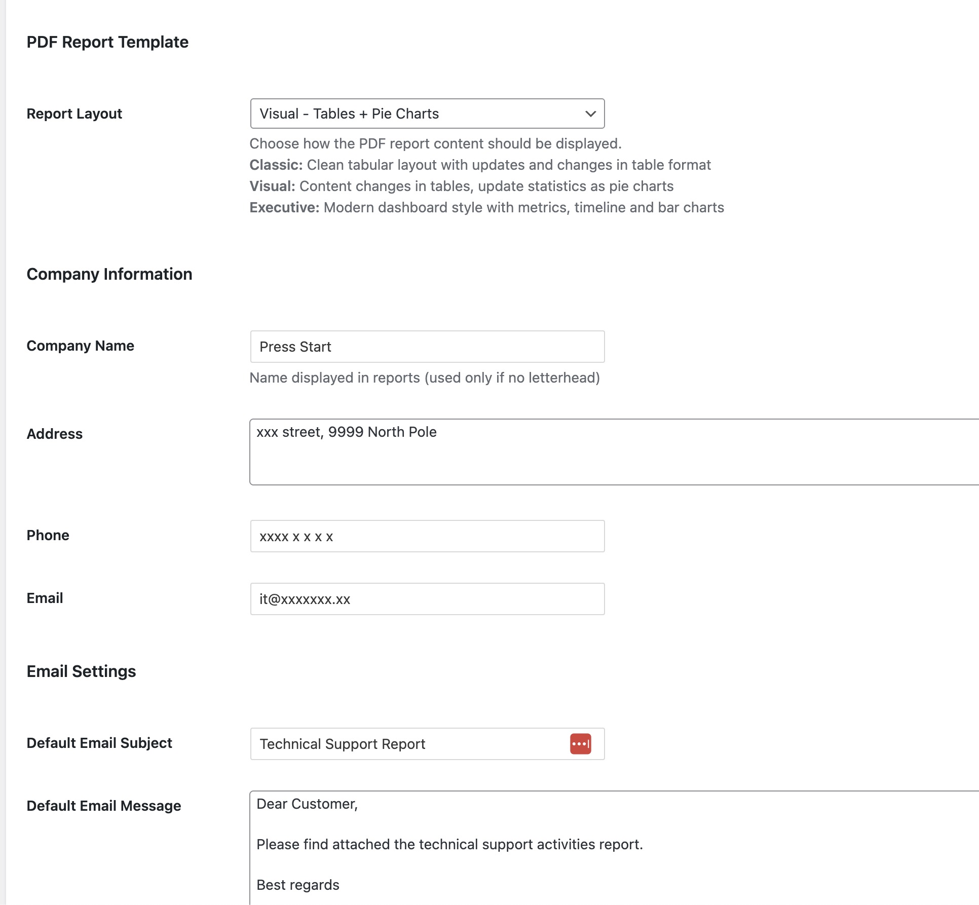Focus the Email address input field
979x905 pixels.
[427, 599]
